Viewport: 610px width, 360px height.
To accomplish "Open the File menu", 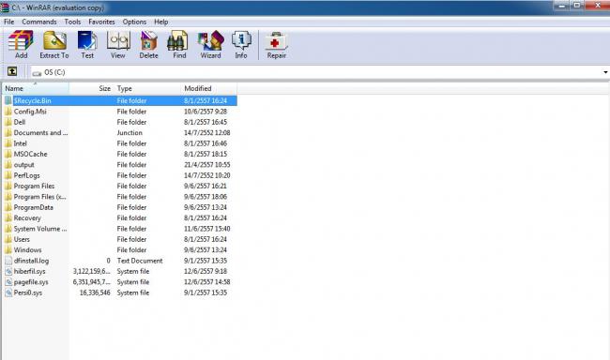I will (9, 22).
